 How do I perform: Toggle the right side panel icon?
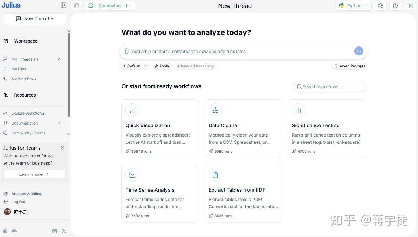[410, 6]
